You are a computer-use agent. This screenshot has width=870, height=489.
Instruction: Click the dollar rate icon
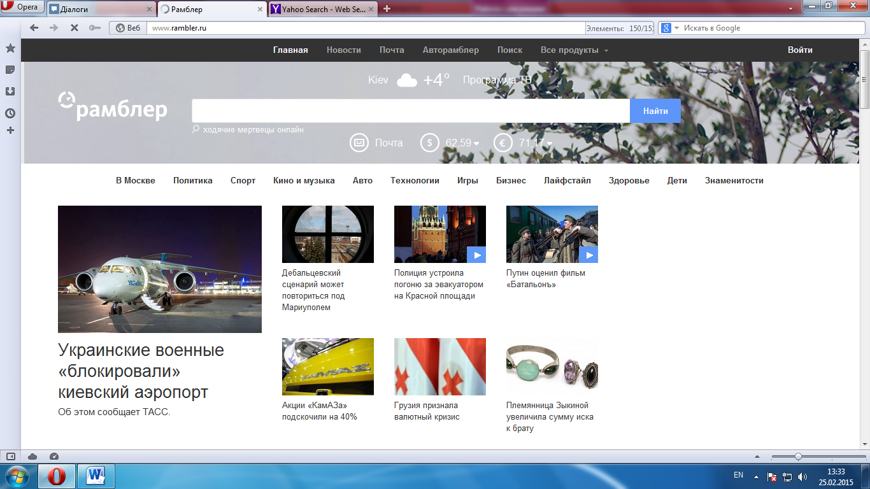[430, 143]
